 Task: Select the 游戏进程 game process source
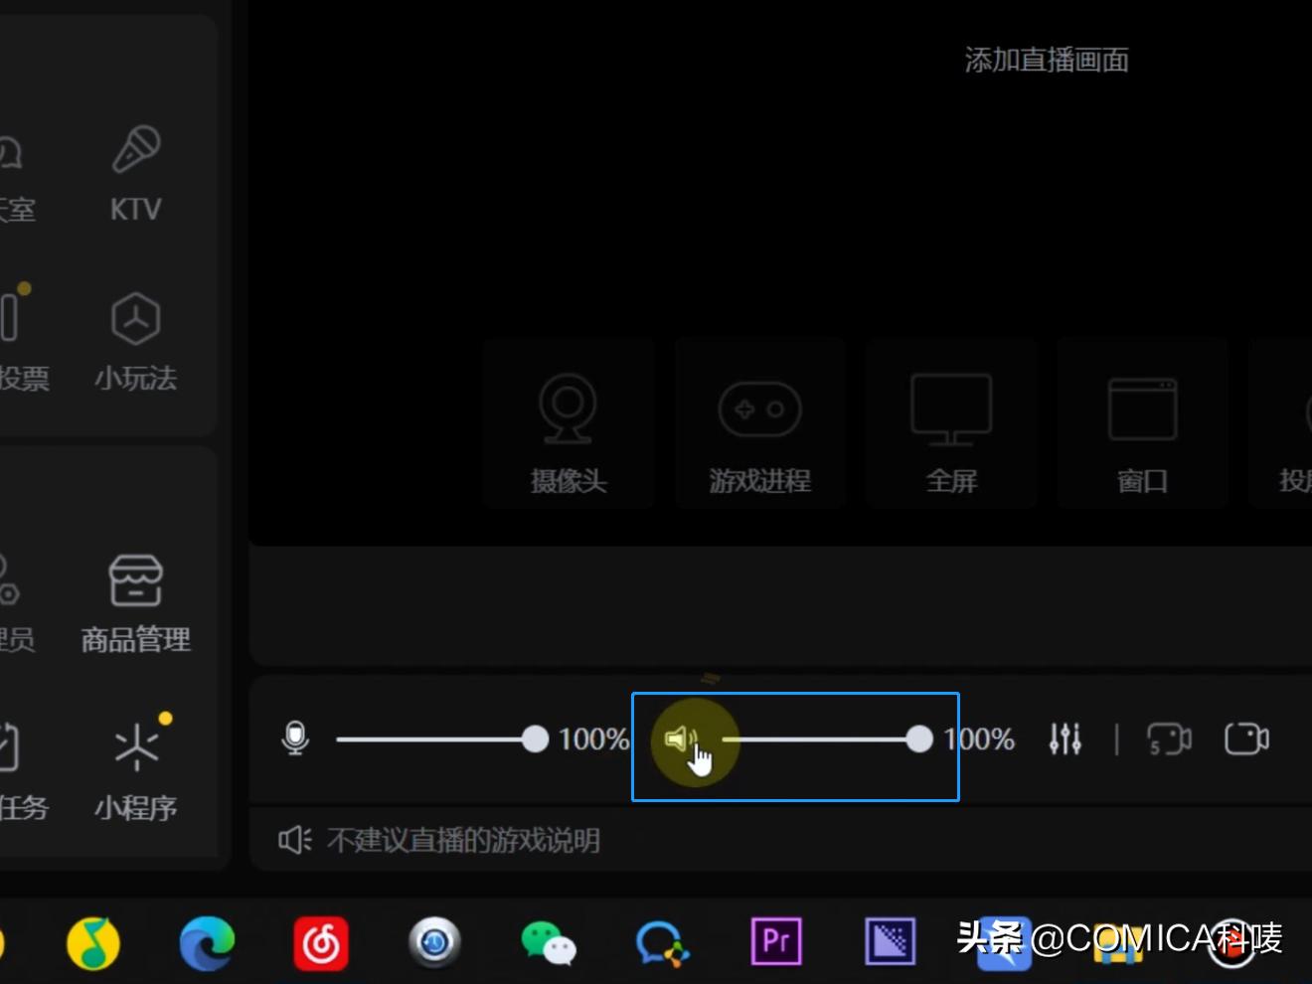758,422
